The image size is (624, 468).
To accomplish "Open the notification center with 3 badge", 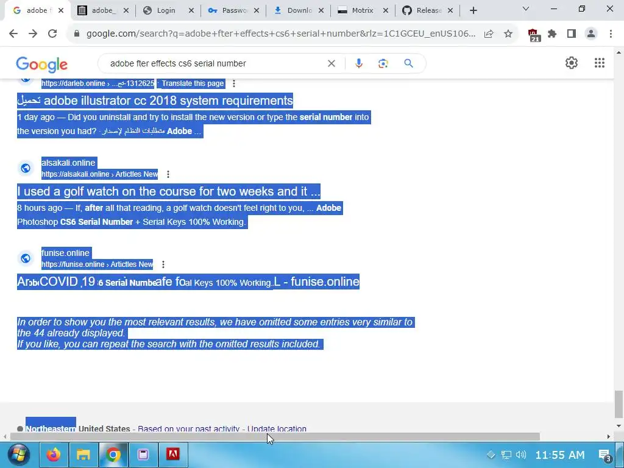I will 605,455.
